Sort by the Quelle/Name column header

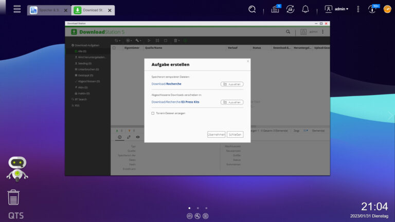tap(153, 48)
